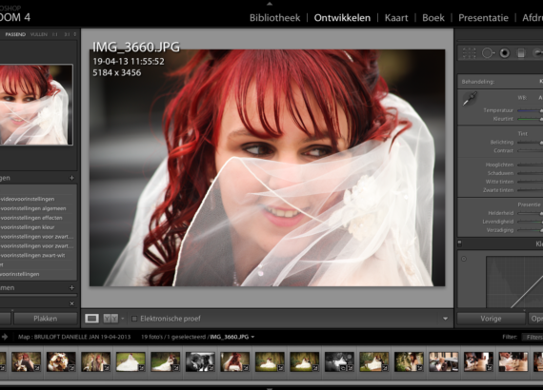Open the Before/After mode dropdown arrow

pos(123,319)
